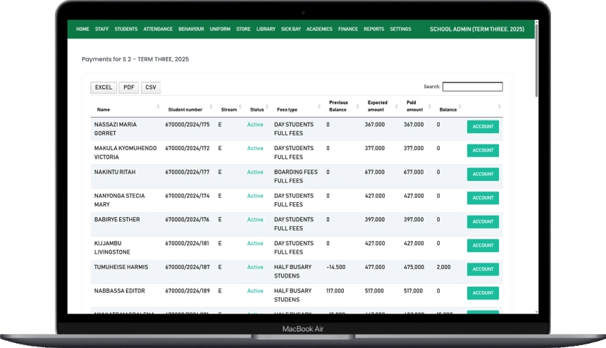Open the STAFF menu
Image resolution: width=606 pixels, height=348 pixels.
click(x=101, y=29)
